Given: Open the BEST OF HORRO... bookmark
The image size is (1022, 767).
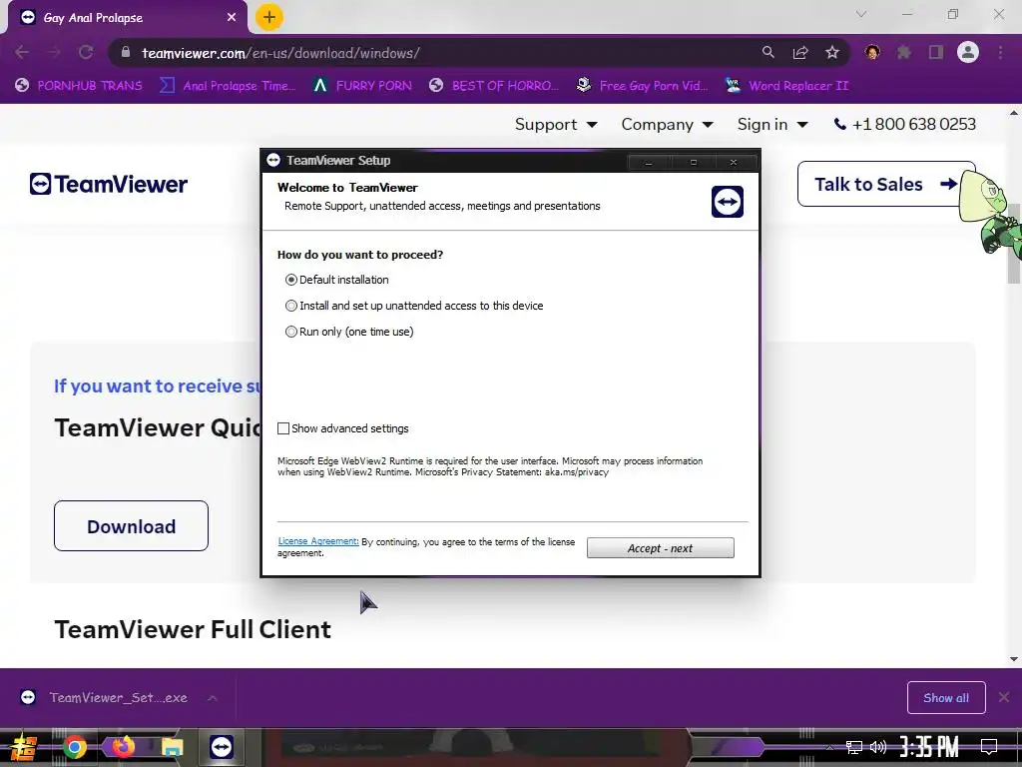Looking at the screenshot, I should [x=494, y=86].
